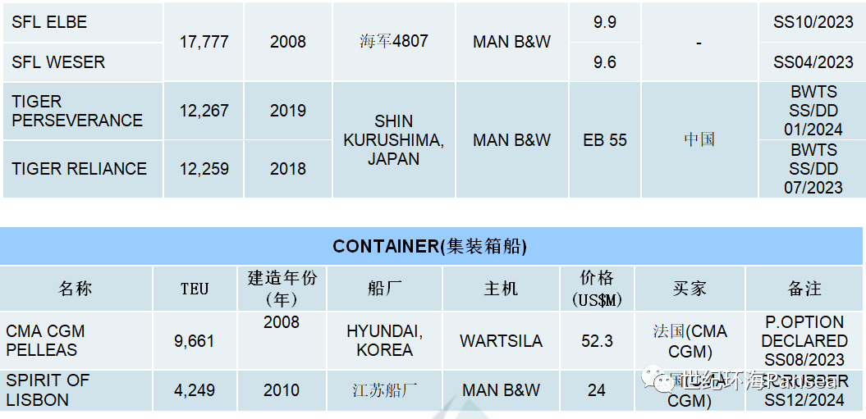The image size is (866, 419).
Task: Click the 买家 column header
Action: tap(690, 288)
